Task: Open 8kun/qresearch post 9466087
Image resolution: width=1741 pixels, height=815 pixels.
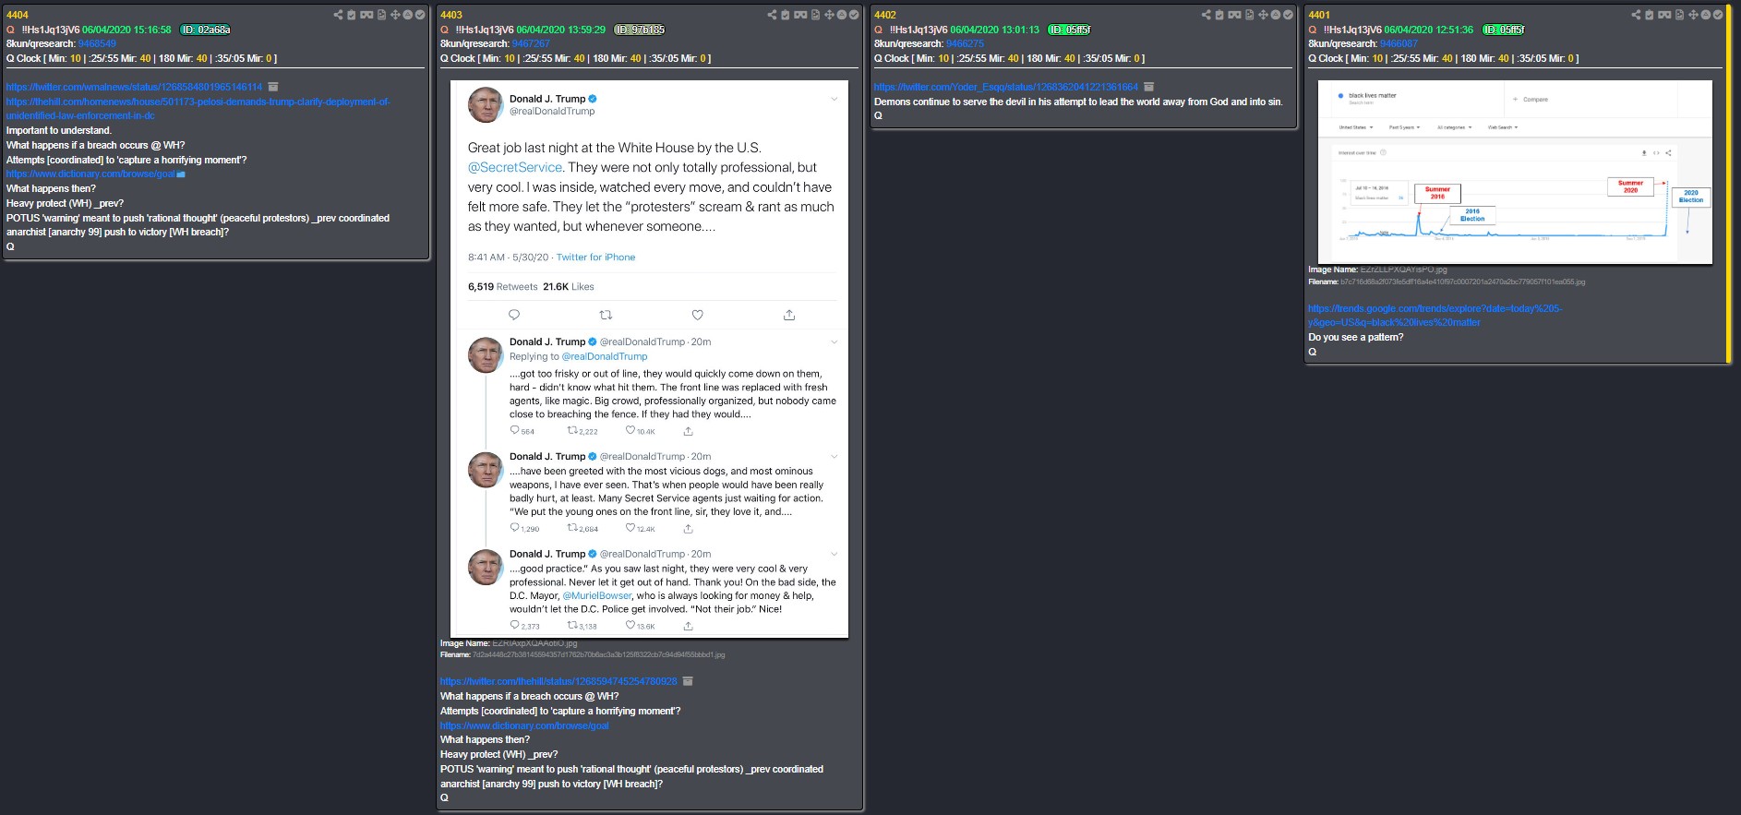Action: [1399, 43]
